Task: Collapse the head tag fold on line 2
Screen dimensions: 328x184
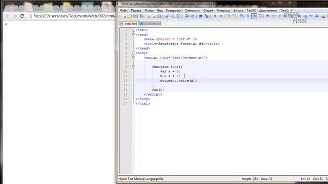Action: (133, 35)
